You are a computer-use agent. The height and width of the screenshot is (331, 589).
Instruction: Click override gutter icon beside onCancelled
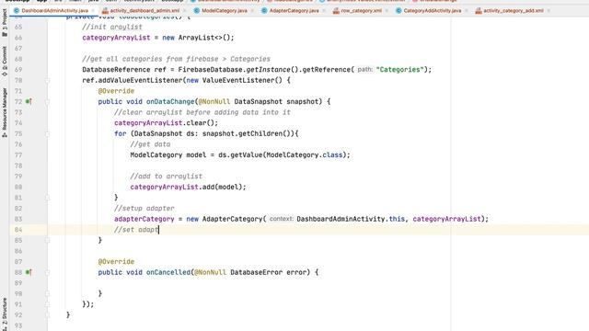(29, 272)
